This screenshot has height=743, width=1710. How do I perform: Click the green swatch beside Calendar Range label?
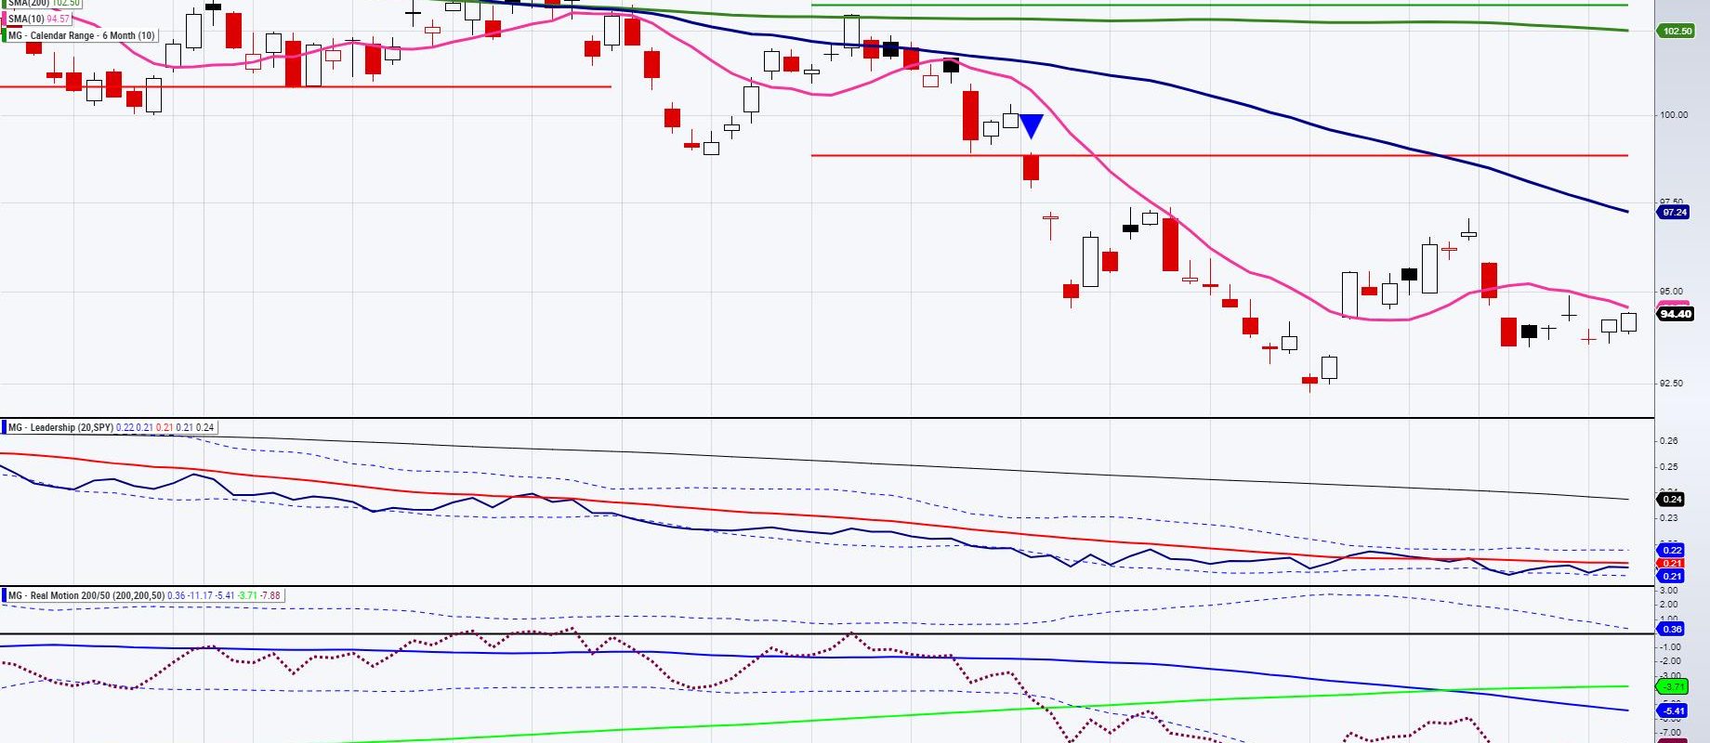[4, 35]
